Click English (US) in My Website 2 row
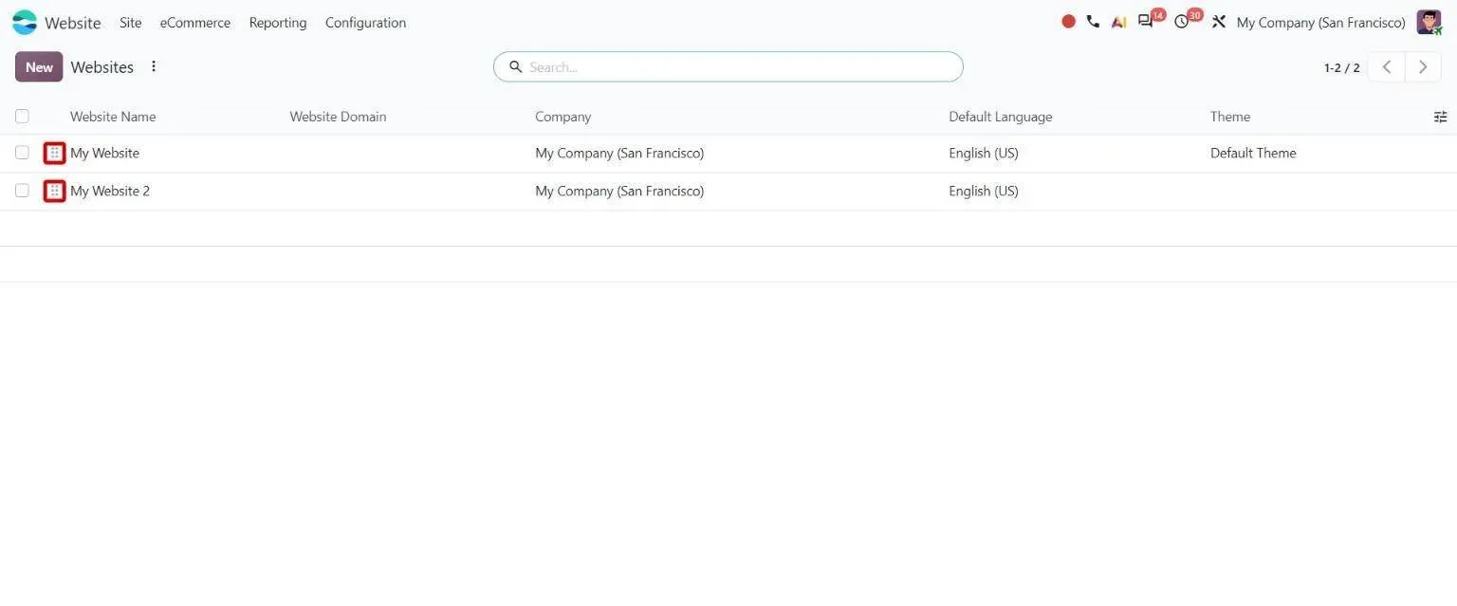The height and width of the screenshot is (606, 1457). point(984,191)
